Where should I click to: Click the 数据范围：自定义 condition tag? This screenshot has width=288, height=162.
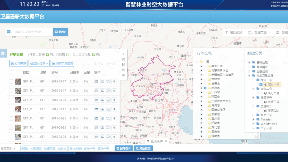(x=55, y=148)
